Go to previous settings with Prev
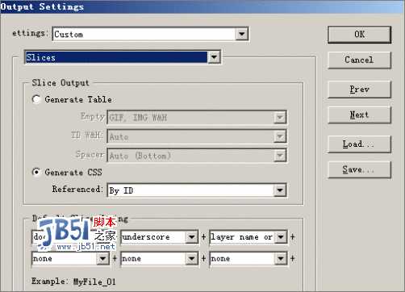Screen dimensions: 405x292 coord(359,90)
